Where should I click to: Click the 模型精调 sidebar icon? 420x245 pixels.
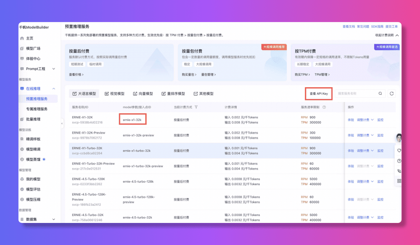(22, 149)
